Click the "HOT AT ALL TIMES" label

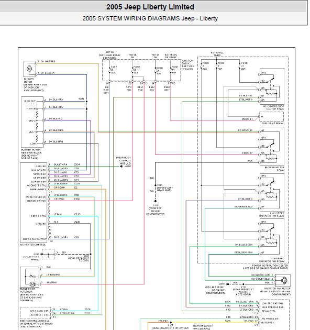pos(217,54)
